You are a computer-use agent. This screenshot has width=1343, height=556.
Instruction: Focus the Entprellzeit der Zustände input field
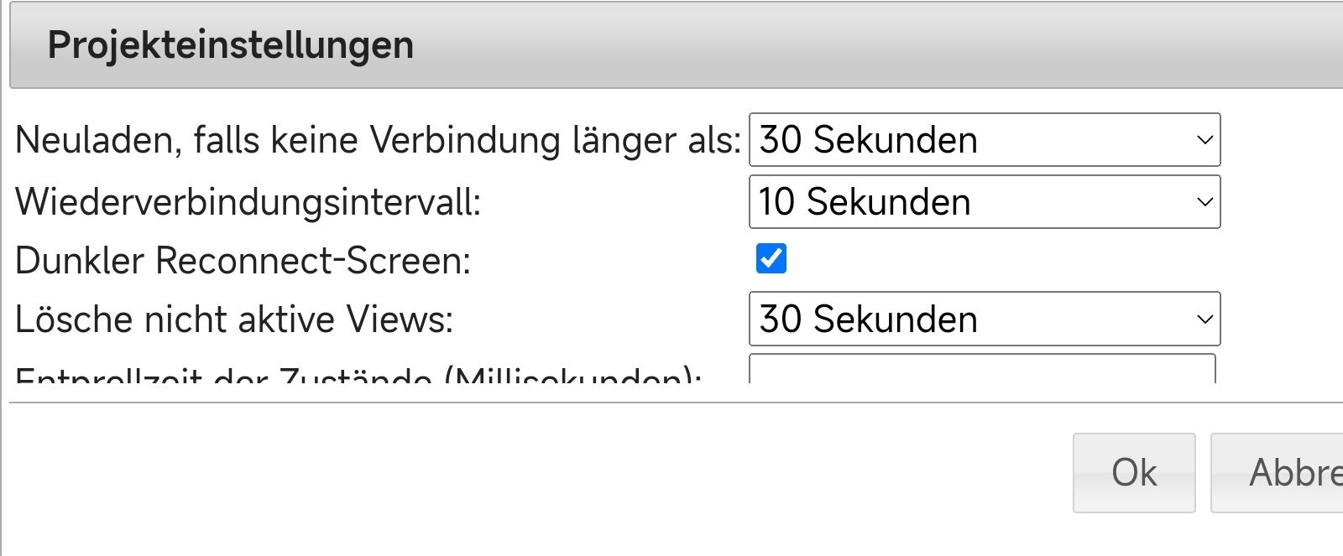981,370
